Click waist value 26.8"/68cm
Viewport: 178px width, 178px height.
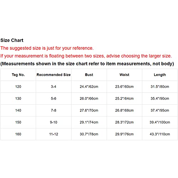click(x=124, y=110)
